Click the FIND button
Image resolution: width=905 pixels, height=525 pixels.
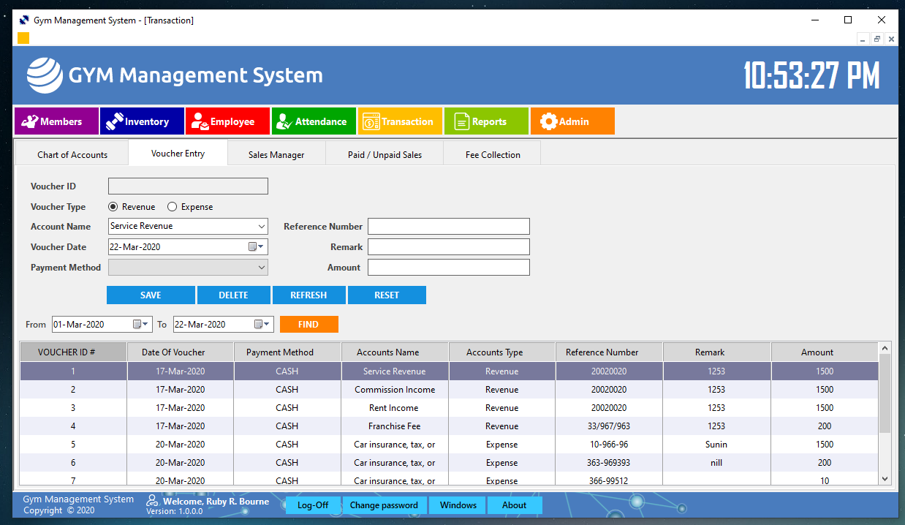coord(308,324)
